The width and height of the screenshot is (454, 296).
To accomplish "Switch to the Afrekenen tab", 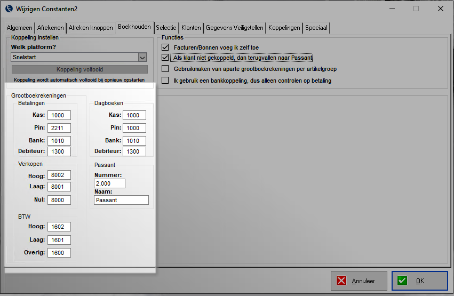I will [51, 28].
